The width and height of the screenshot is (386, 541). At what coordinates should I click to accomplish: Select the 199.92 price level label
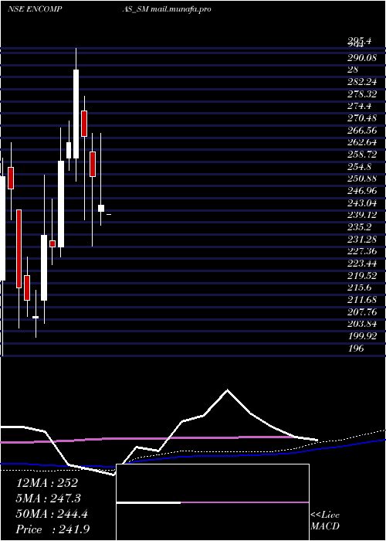362,337
